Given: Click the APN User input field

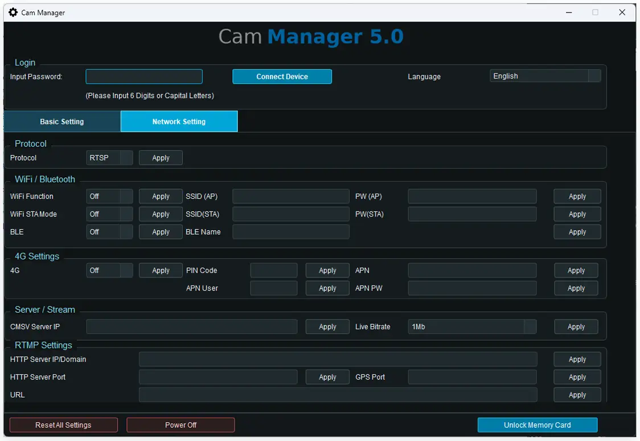Looking at the screenshot, I should 273,288.
